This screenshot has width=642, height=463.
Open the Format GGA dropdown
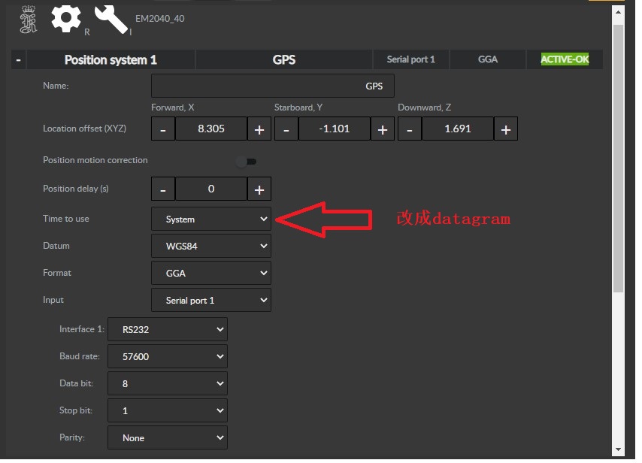211,273
